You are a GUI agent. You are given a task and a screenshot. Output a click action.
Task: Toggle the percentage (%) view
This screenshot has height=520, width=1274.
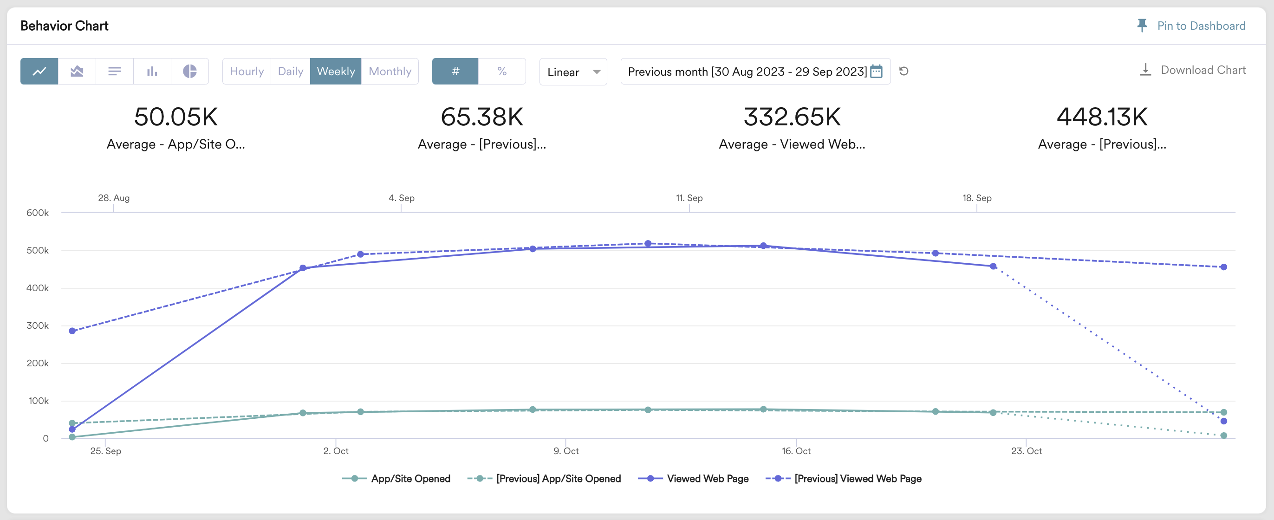(501, 71)
